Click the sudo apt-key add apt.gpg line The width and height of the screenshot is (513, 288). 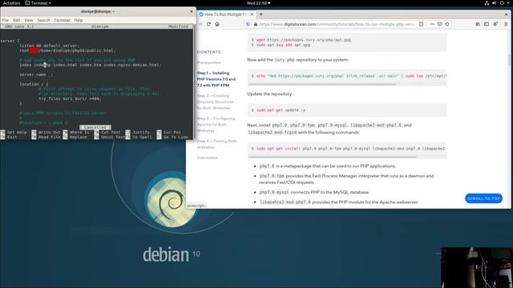coord(281,45)
